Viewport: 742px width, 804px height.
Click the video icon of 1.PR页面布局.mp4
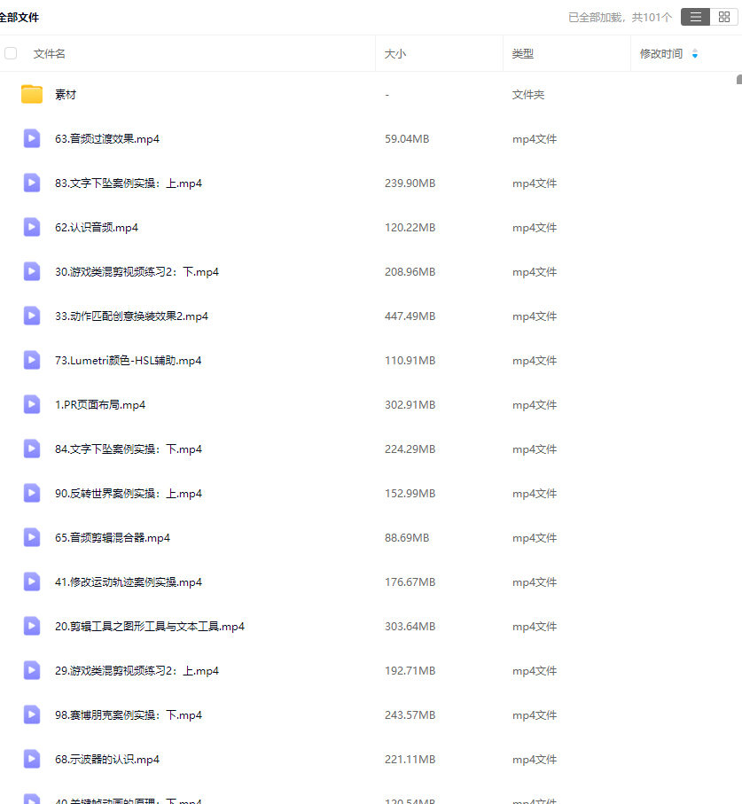(32, 404)
